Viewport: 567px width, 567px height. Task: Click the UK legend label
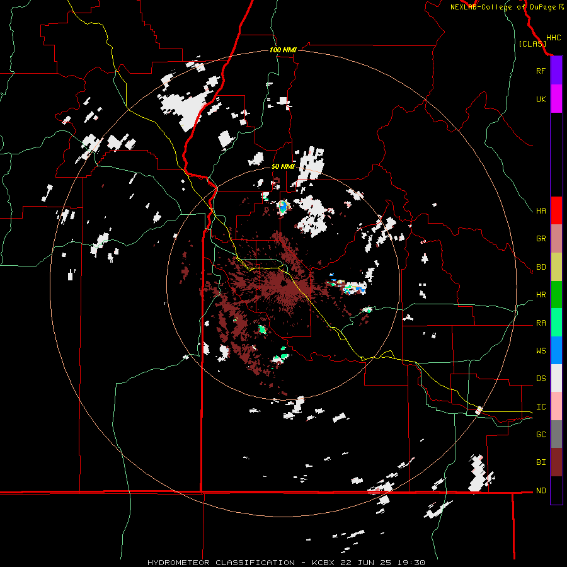coord(541,99)
